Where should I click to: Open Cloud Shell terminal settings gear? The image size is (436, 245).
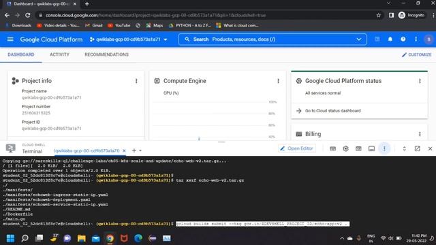coord(345,148)
